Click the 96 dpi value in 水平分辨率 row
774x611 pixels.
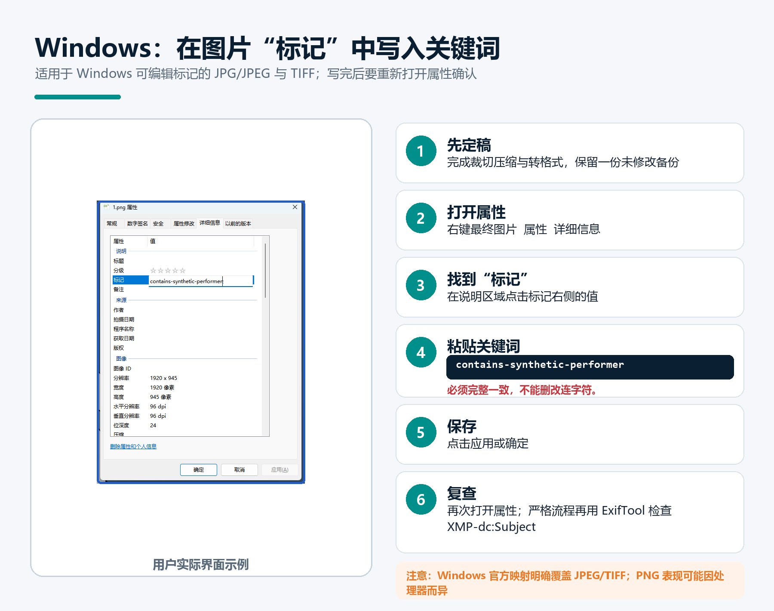click(158, 407)
